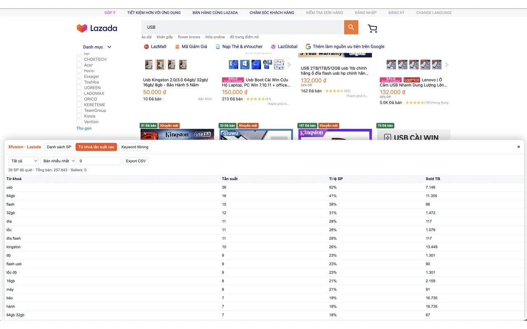Tick the Toshiba brand checkbox

(79, 82)
